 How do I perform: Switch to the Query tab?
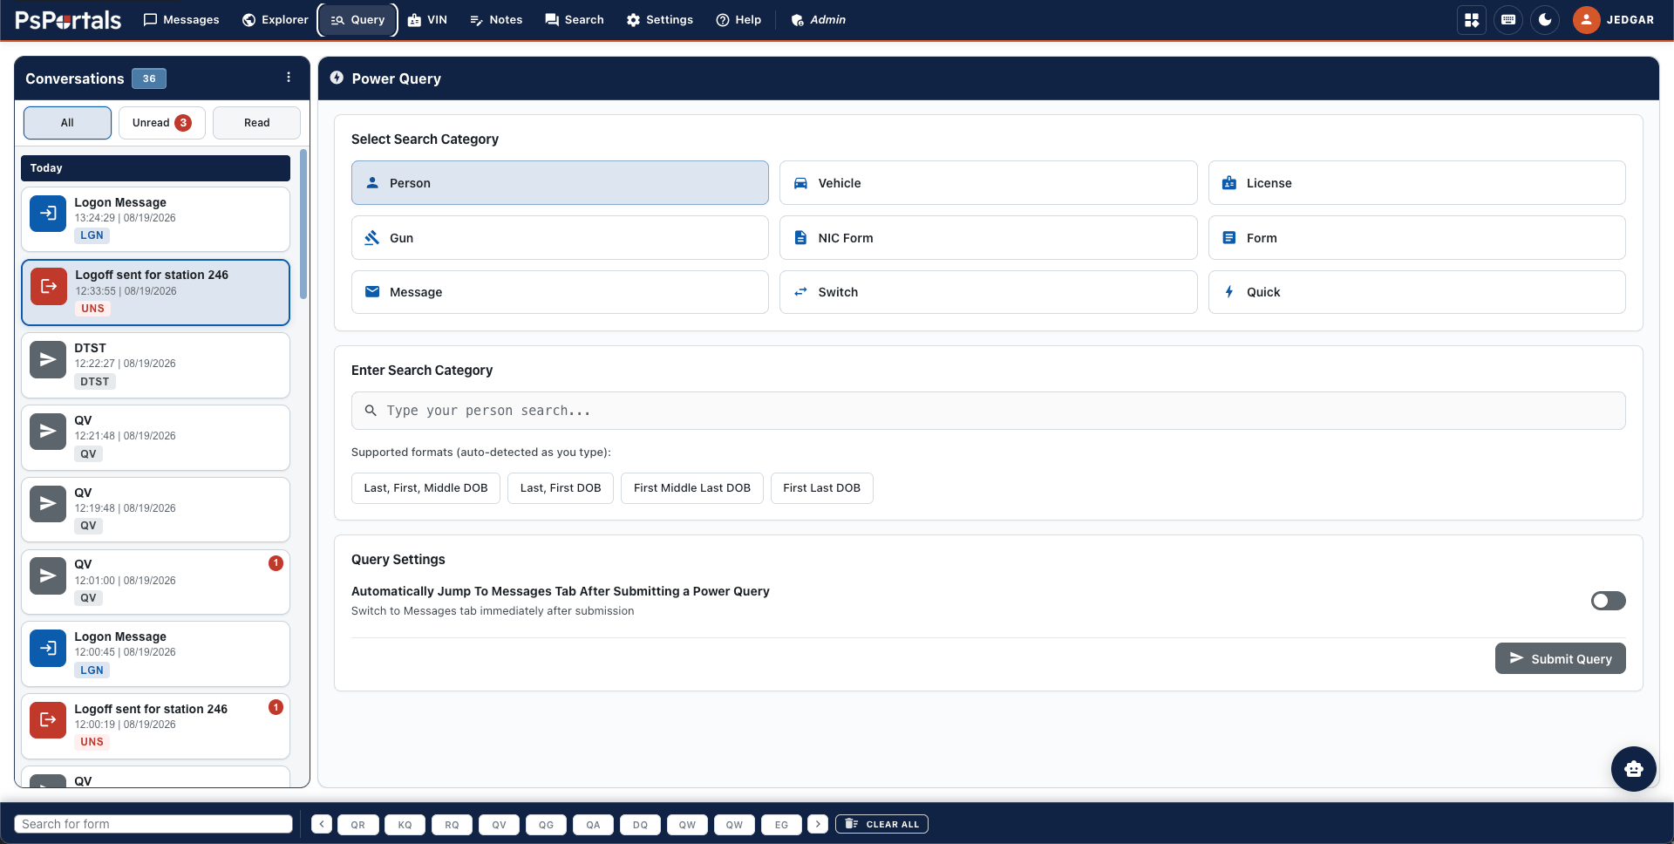pyautogui.click(x=357, y=20)
